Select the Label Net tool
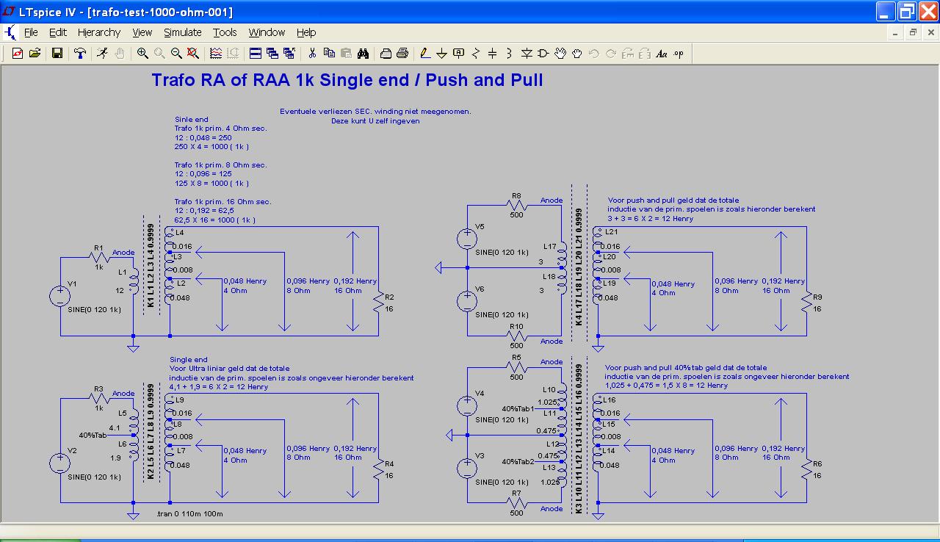Viewport: 940px width, 542px height. coord(459,53)
